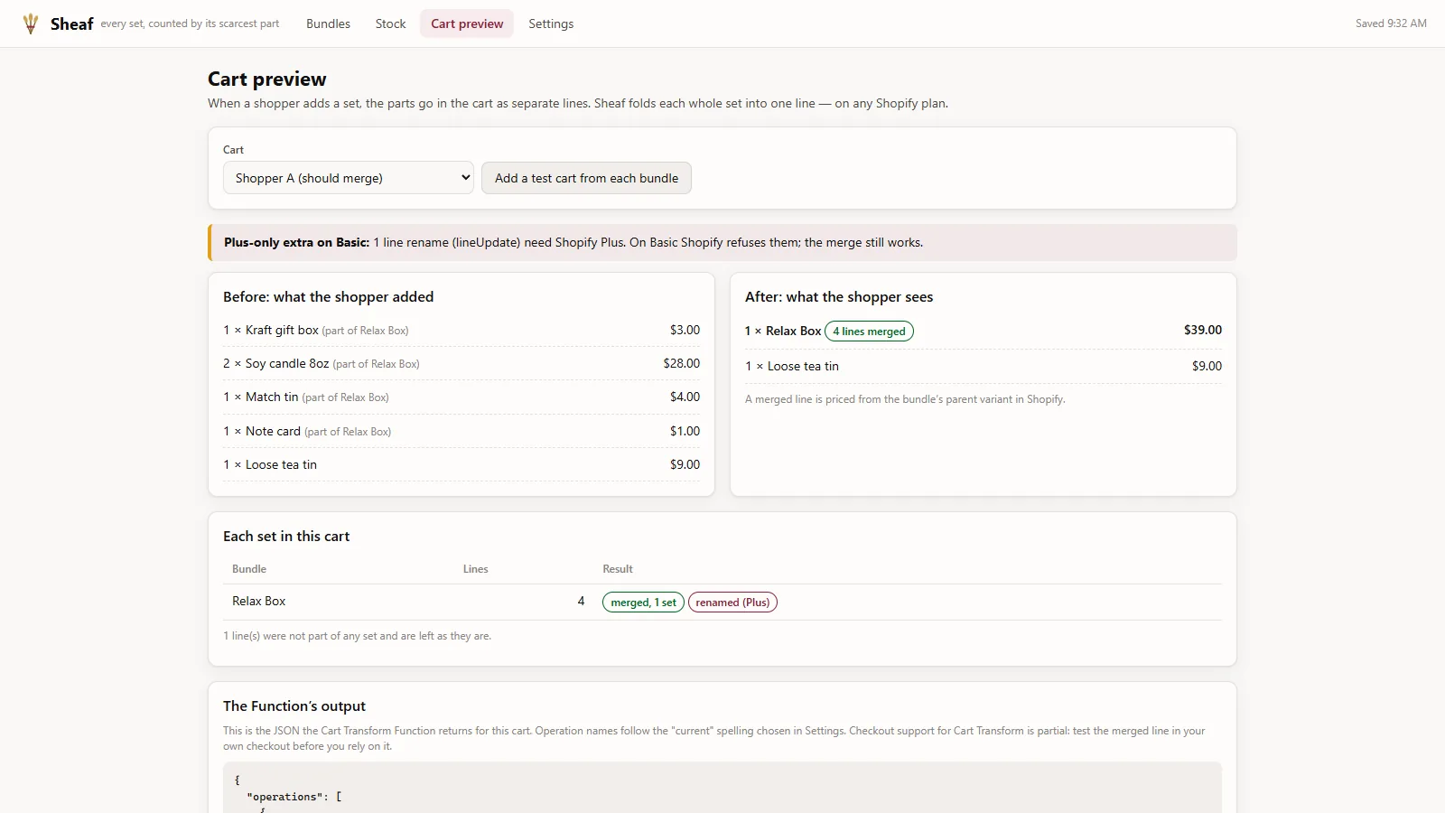
Task: Click the merged, 1 set badge
Action: pos(643,603)
